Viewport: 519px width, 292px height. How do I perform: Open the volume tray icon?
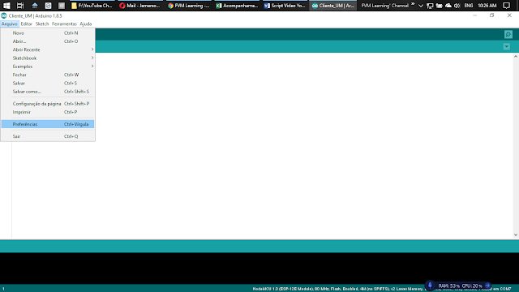[x=457, y=6]
